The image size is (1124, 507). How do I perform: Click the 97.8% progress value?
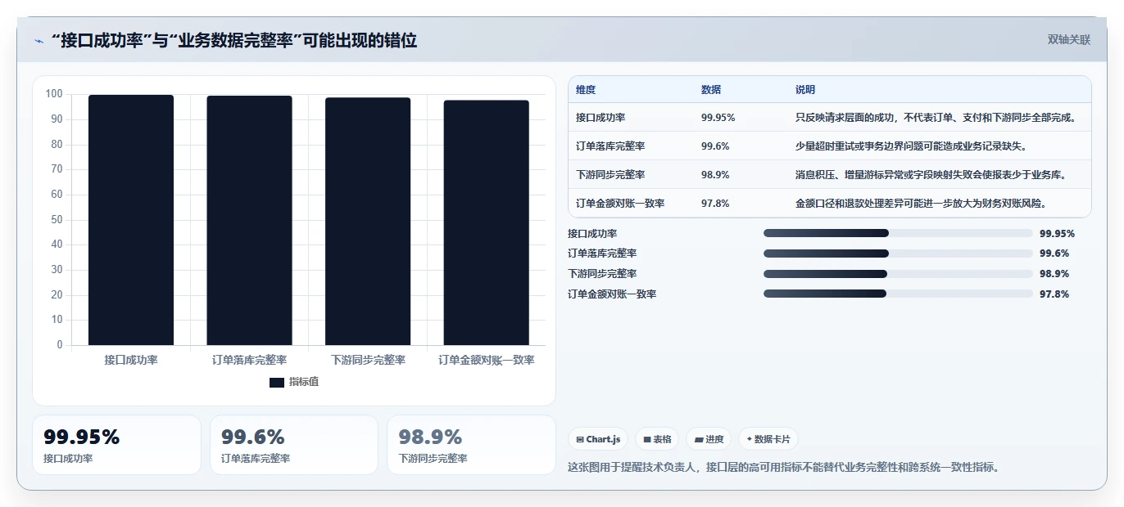[x=1054, y=294]
